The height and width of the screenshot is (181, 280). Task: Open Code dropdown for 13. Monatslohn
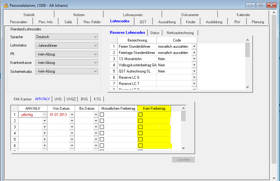[x=194, y=59]
